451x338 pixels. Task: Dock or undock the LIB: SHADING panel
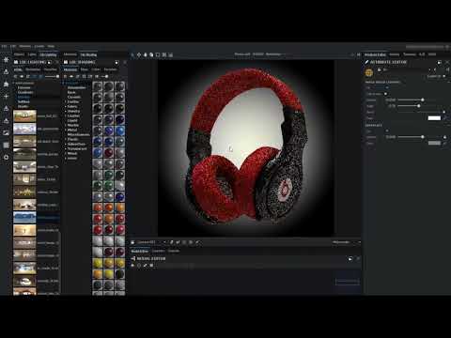(117, 63)
